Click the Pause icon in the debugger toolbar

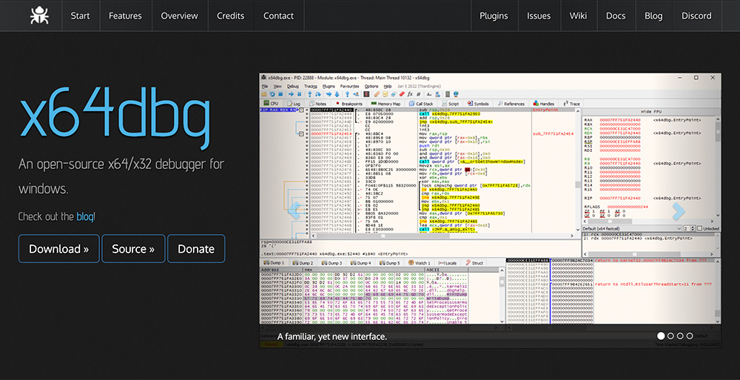coord(299,95)
